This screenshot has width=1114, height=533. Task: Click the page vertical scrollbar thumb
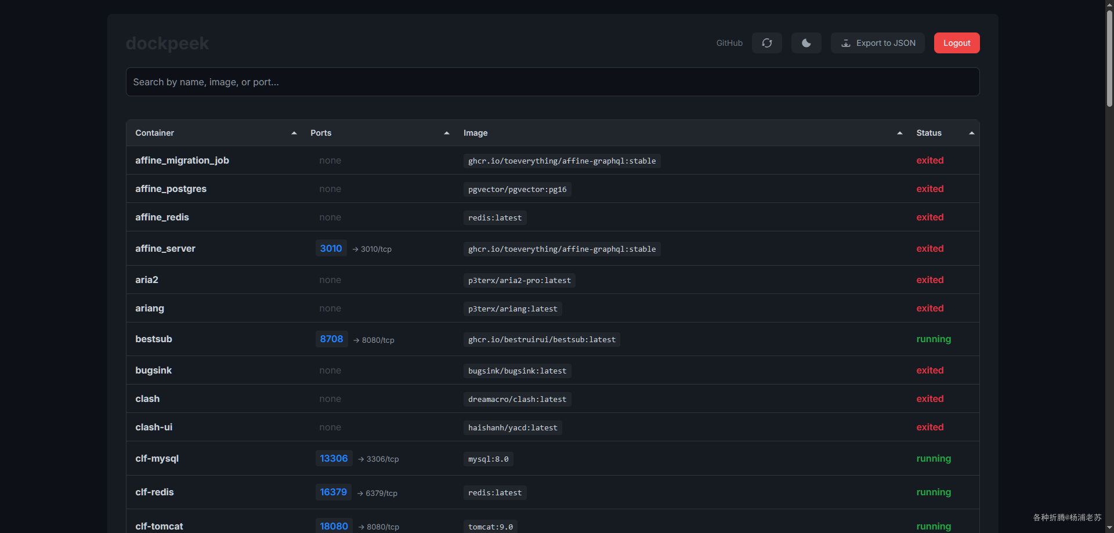tap(1109, 58)
